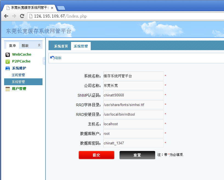This screenshot has width=224, height=180.
Task: Open the P2PCache menu item
Action: (21, 61)
